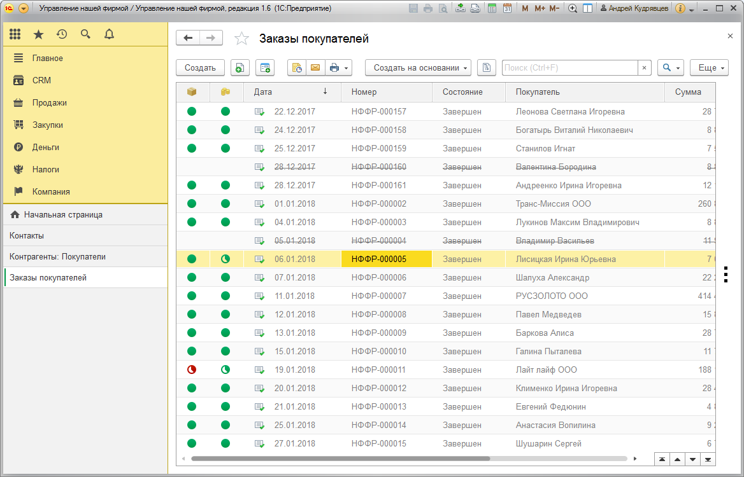
Task: Select order НФФР-000011 row for Лайт лайф ООО
Action: [x=445, y=370]
